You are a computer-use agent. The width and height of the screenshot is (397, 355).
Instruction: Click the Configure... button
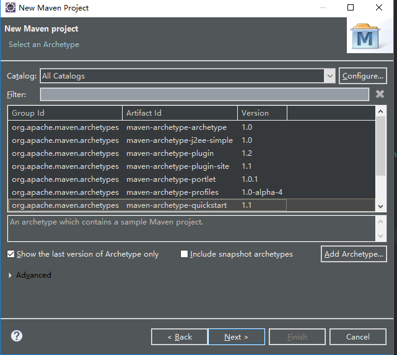click(x=362, y=76)
